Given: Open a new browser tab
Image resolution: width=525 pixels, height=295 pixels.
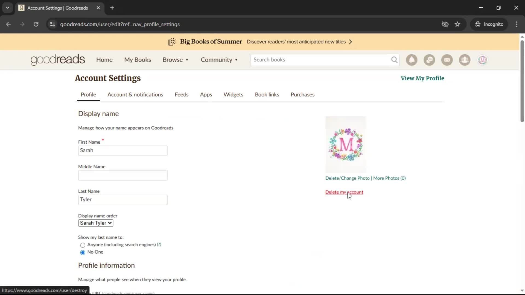Looking at the screenshot, I should pyautogui.click(x=112, y=8).
